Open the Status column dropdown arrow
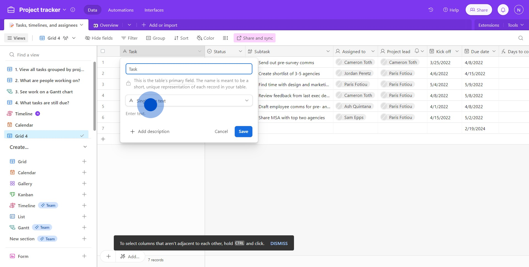The height and width of the screenshot is (267, 529). click(x=240, y=51)
